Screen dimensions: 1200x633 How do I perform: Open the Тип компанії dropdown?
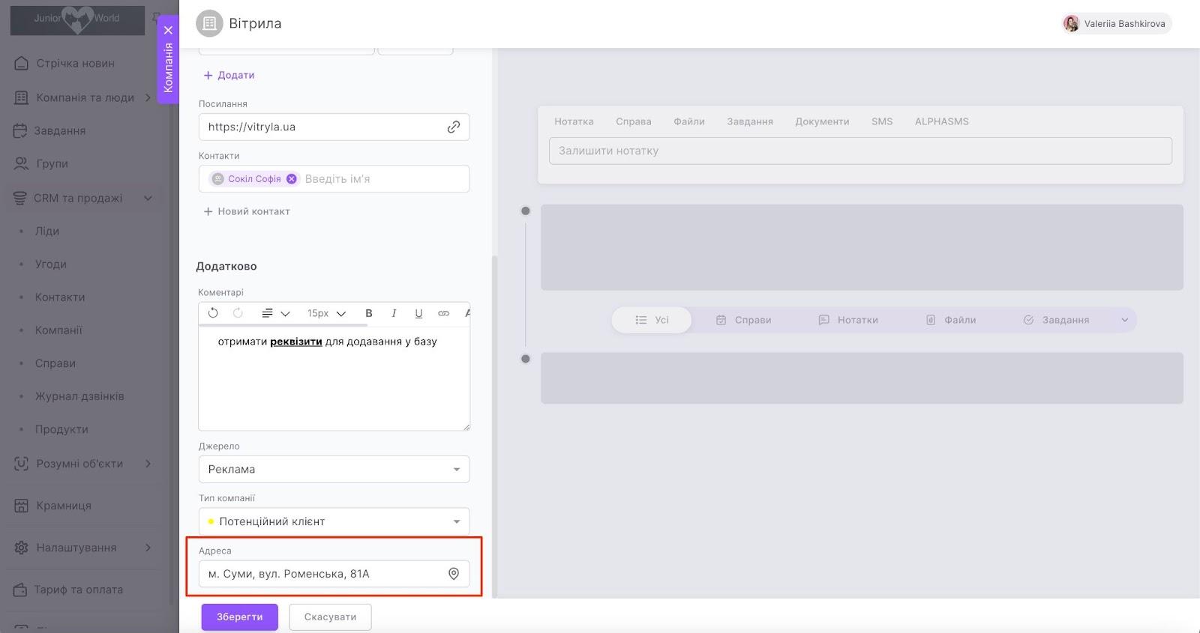pos(334,521)
